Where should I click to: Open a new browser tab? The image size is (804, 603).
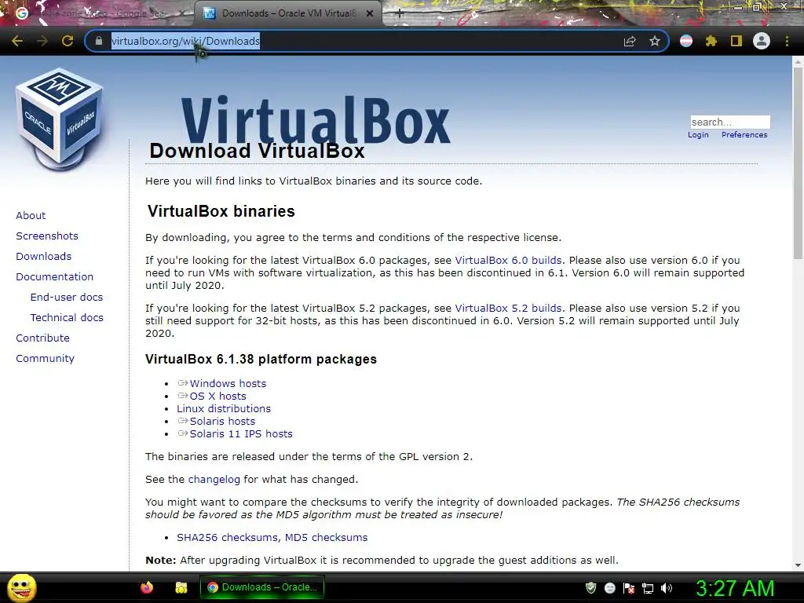(399, 14)
